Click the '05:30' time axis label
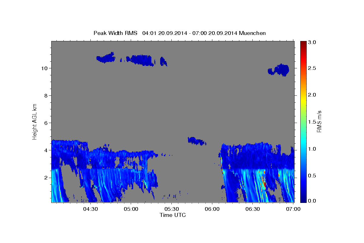This screenshot has height=243, width=364. point(172,209)
